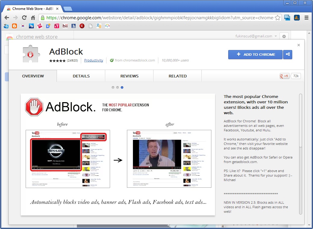Open the red circular C bookmark
This screenshot has height=229, width=313.
coord(82,26)
